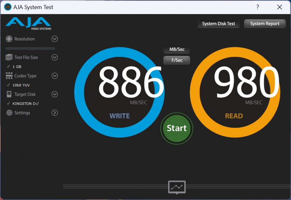The height and width of the screenshot is (200, 291).
Task: Switch units to F/Sec
Action: click(x=177, y=60)
